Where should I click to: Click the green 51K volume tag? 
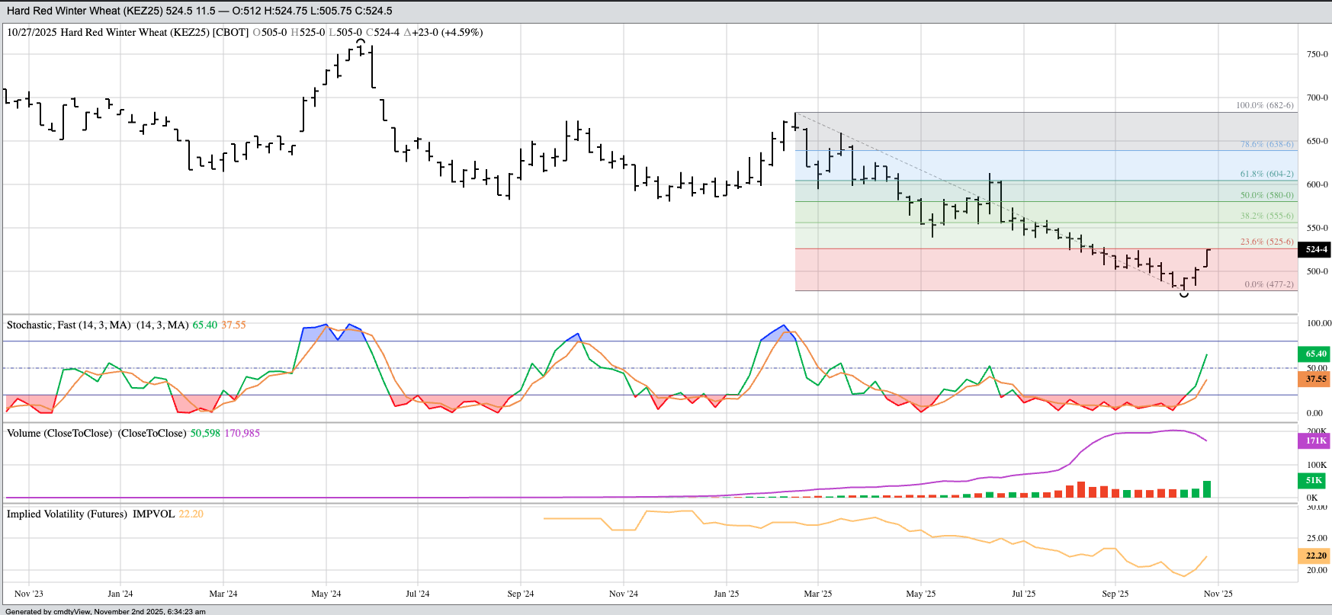coord(1314,480)
